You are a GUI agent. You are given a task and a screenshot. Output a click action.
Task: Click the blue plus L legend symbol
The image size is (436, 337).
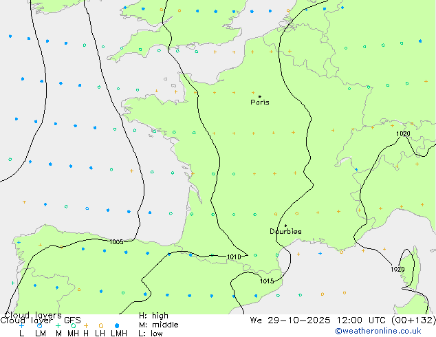(21, 325)
